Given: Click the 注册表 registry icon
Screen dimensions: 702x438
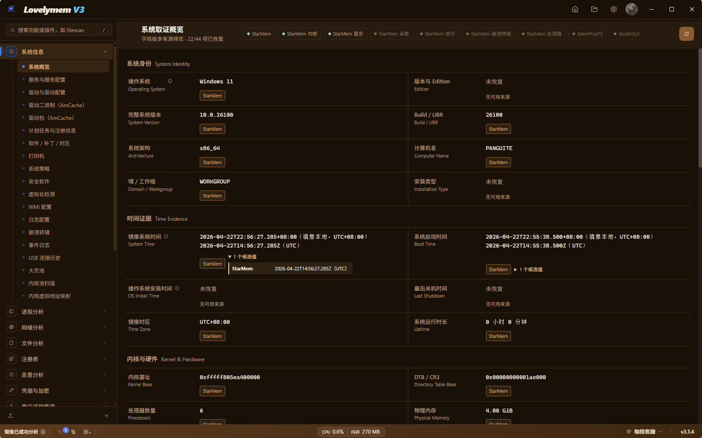Looking at the screenshot, I should click(x=11, y=359).
